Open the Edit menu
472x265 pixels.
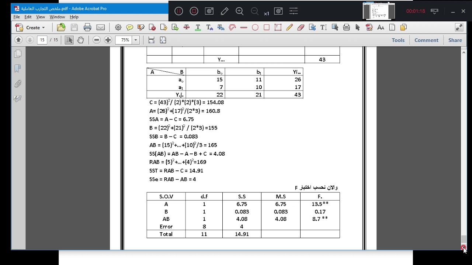[x=28, y=17]
